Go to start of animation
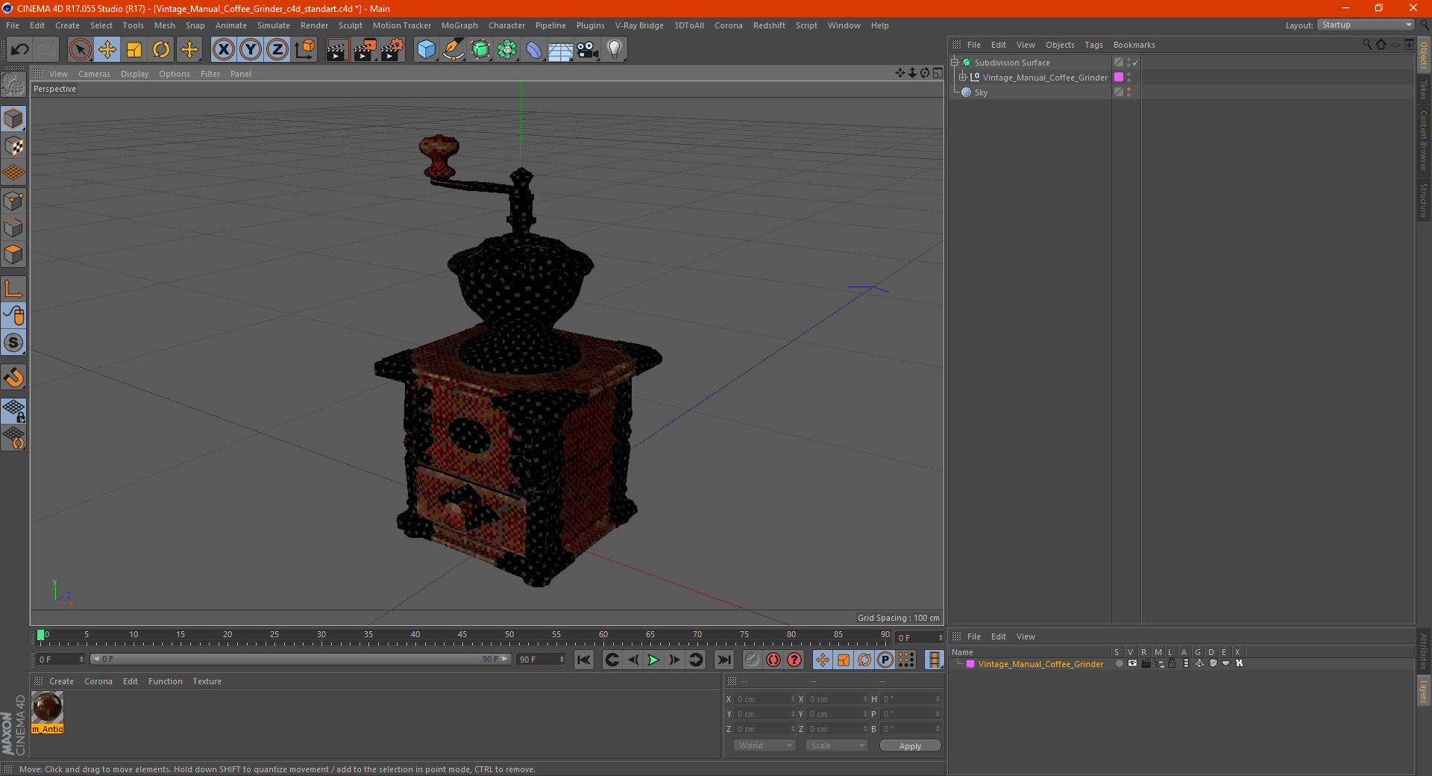This screenshot has width=1432, height=776. [584, 660]
